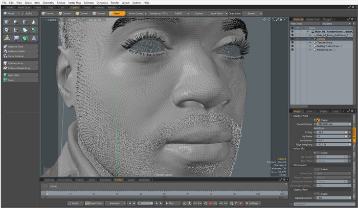Switch to the Shader Tree tab
This screenshot has width=358, height=208.
312,19
